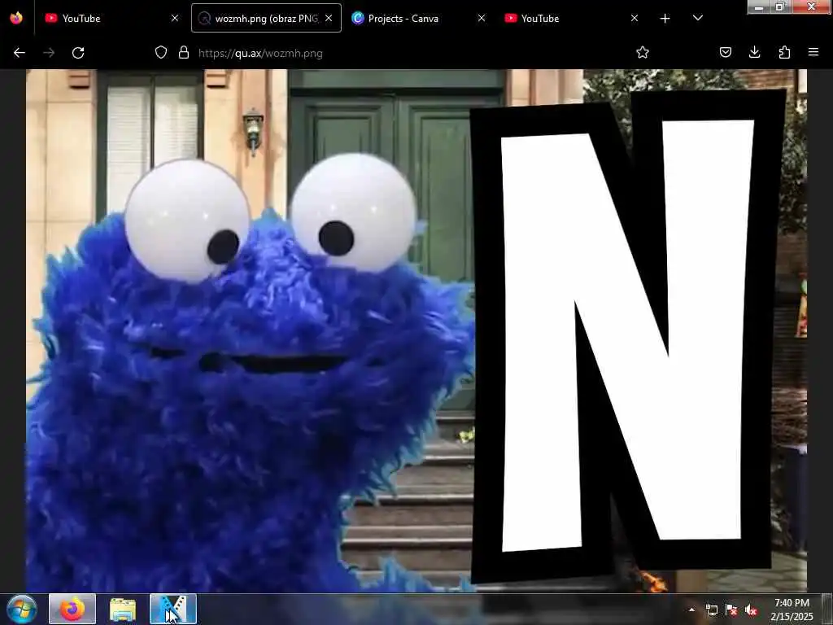Click the Show desktop strip

827,609
